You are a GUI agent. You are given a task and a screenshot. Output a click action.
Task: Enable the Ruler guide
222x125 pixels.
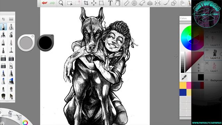[126, 3]
